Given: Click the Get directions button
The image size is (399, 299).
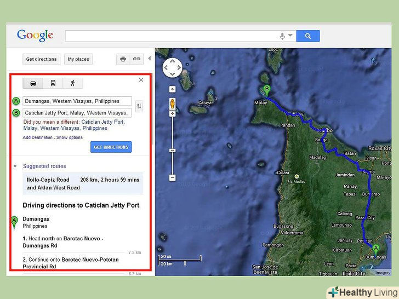Looking at the screenshot, I should [41, 59].
